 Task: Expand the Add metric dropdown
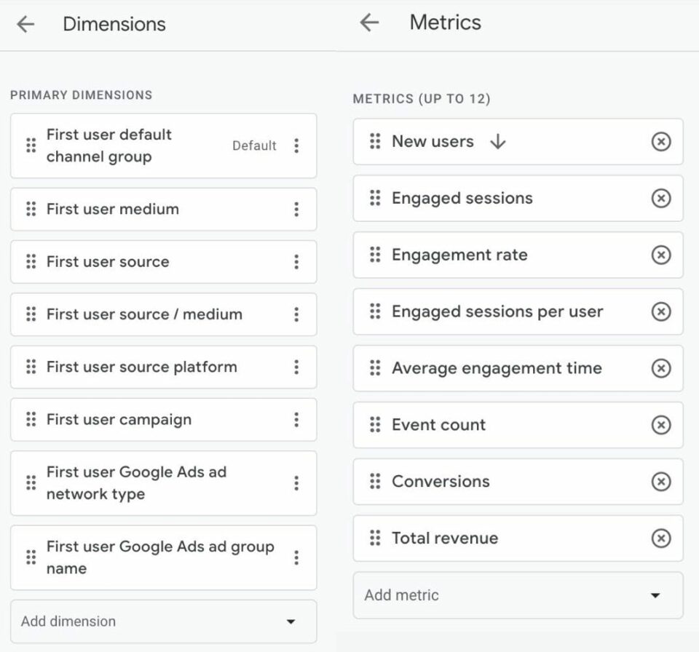pyautogui.click(x=518, y=595)
